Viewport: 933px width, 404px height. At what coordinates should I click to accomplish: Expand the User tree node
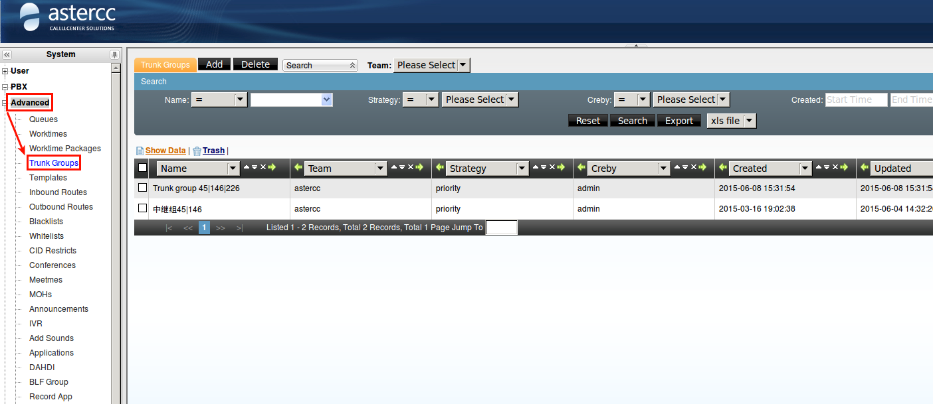tap(5, 71)
